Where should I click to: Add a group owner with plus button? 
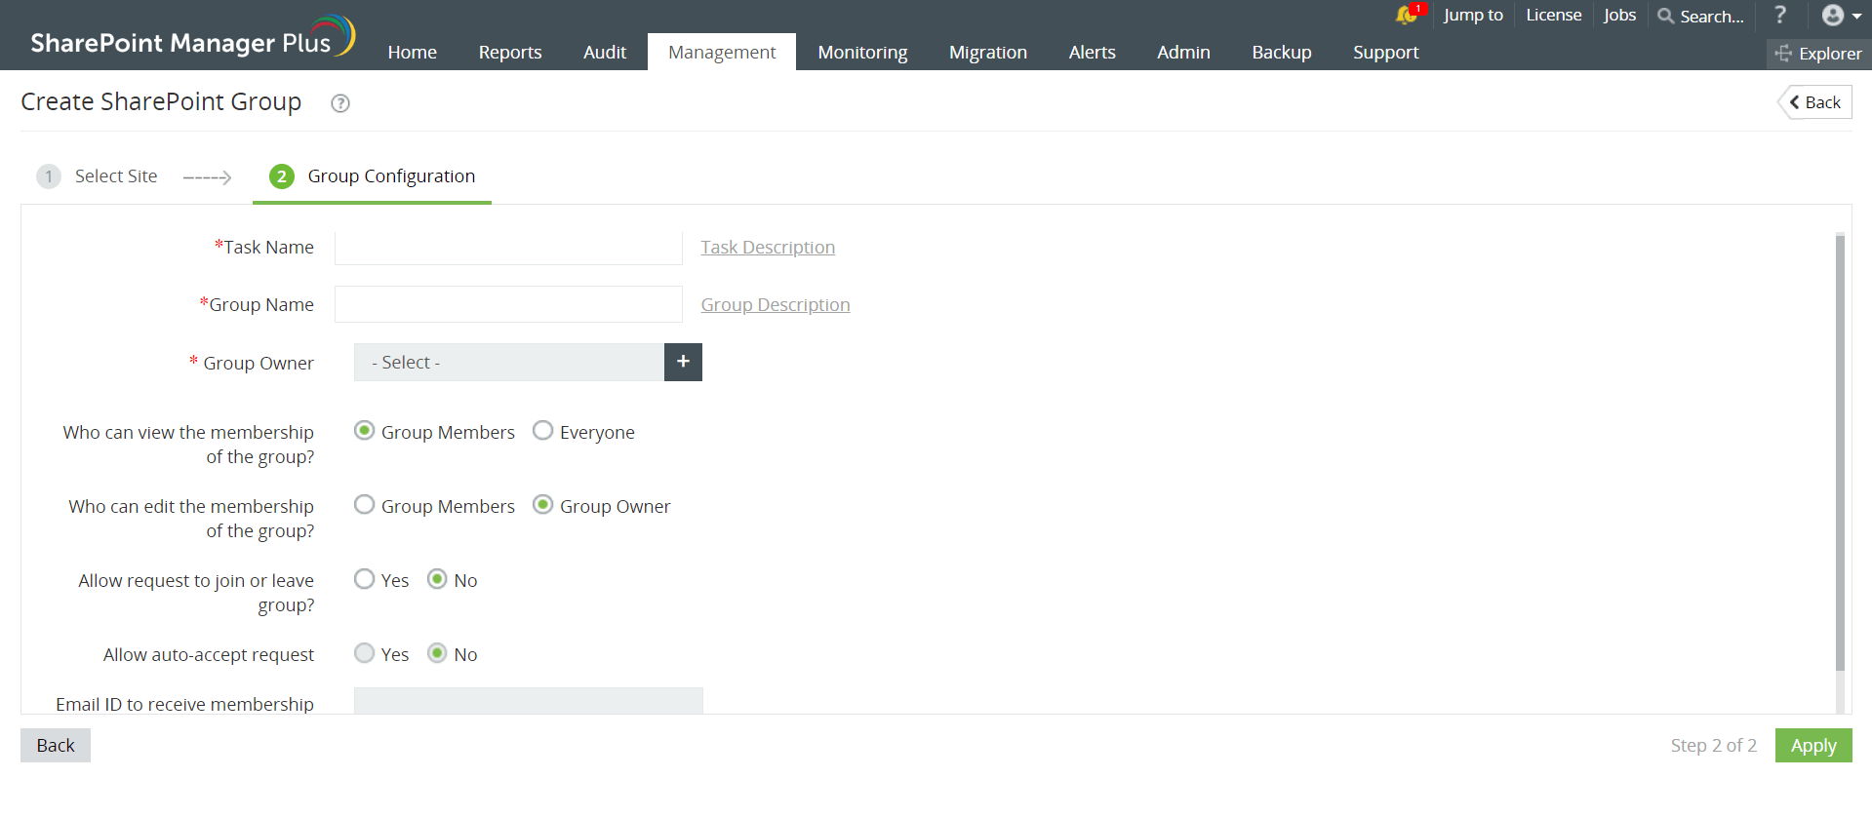pyautogui.click(x=683, y=362)
